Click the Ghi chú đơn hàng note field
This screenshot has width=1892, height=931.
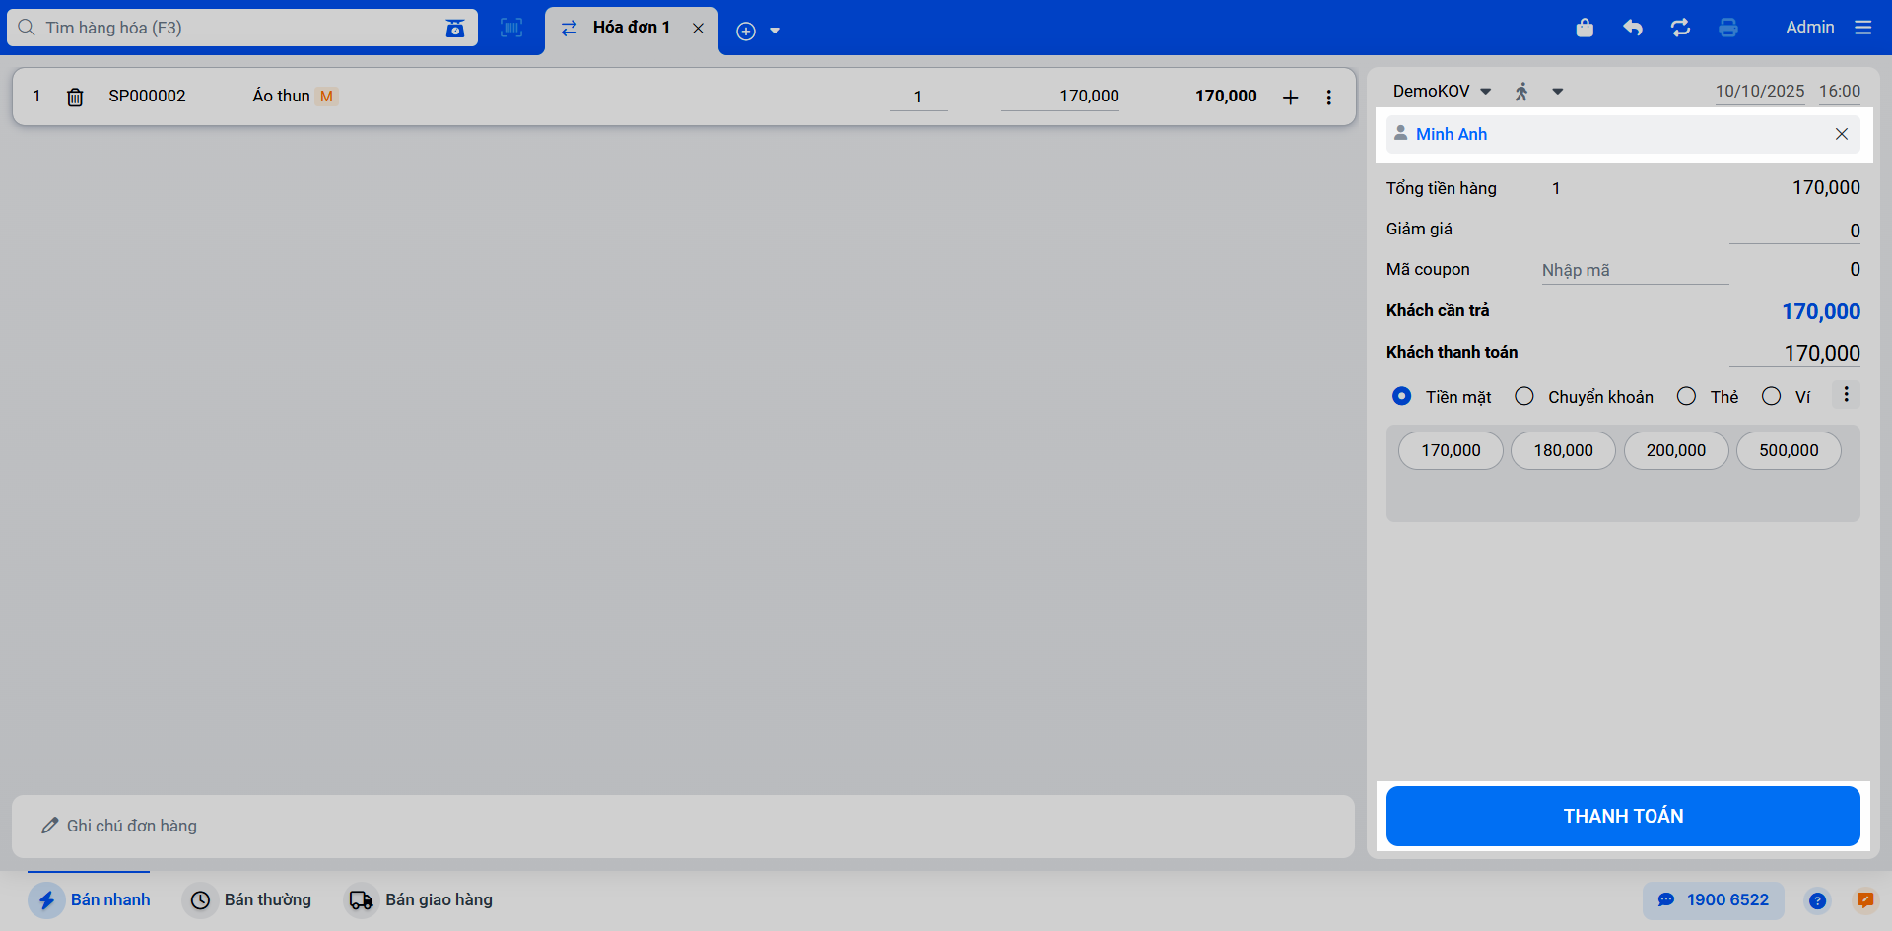click(683, 826)
